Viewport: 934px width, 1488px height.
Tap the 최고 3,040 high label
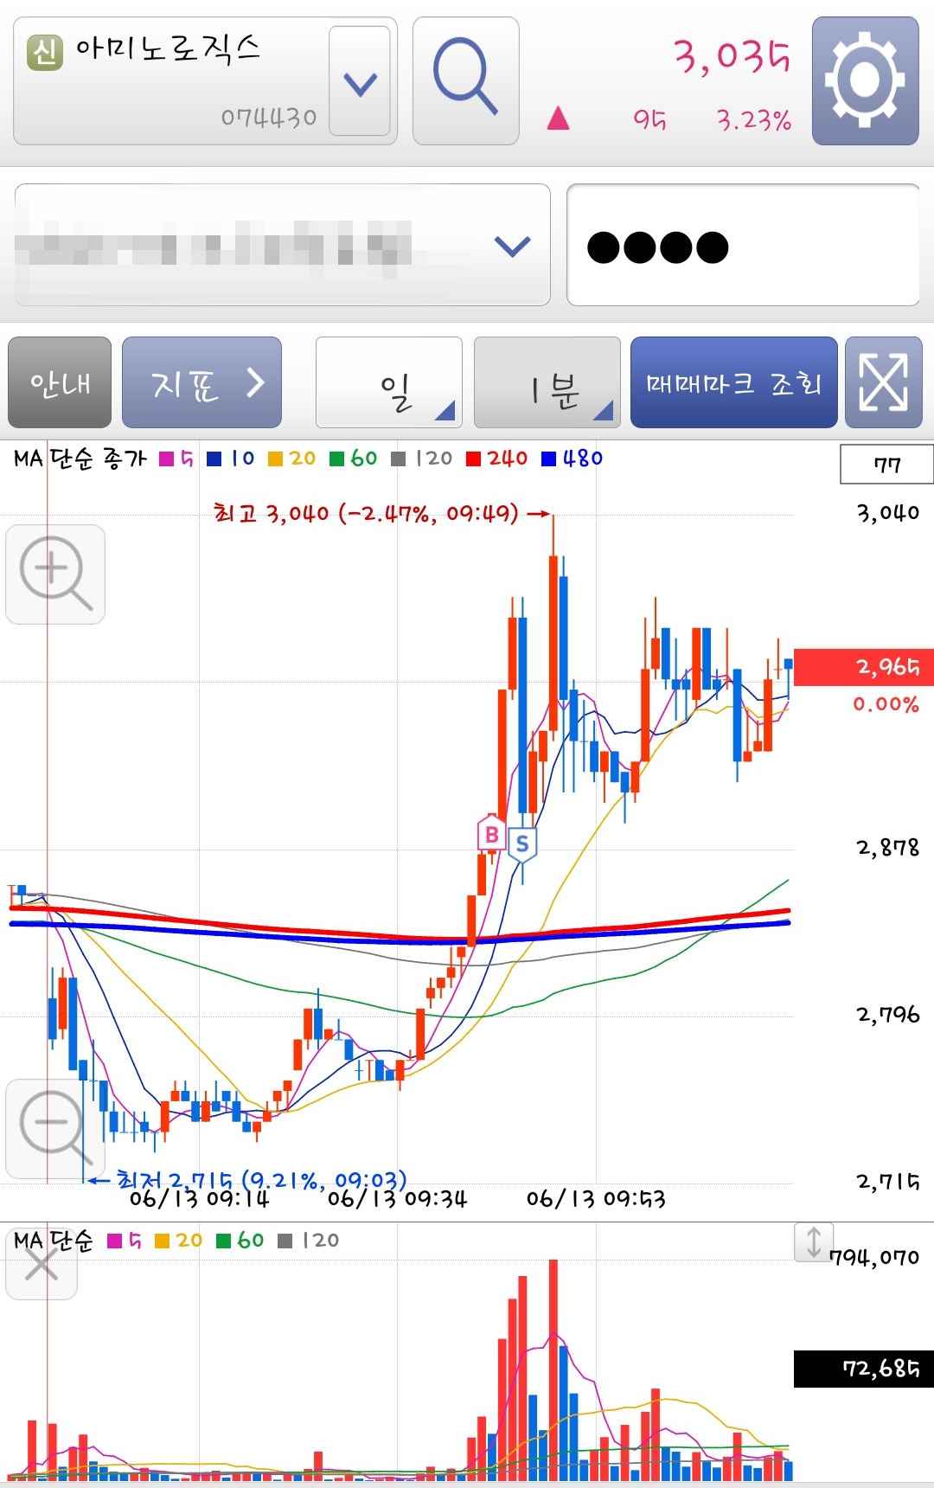click(x=366, y=514)
